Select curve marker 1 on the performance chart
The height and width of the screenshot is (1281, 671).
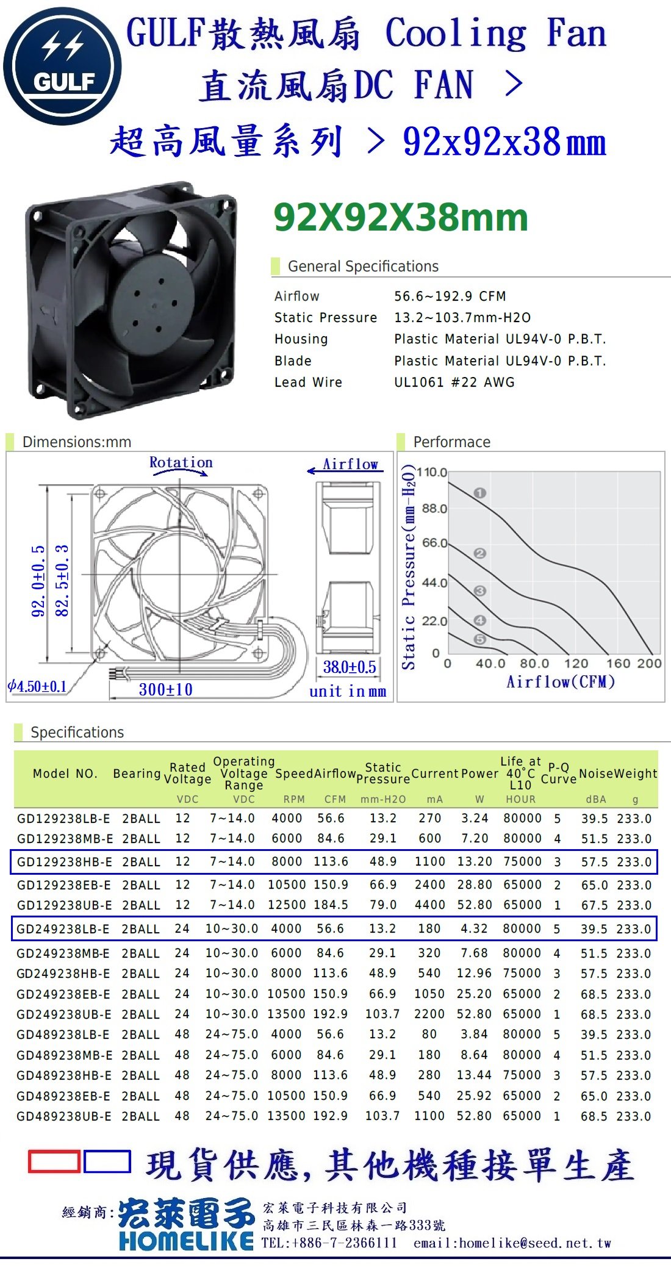479,493
